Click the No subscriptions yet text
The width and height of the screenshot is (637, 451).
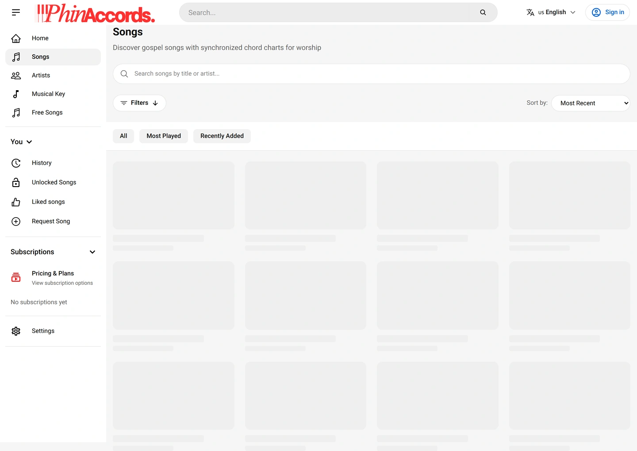click(x=39, y=302)
